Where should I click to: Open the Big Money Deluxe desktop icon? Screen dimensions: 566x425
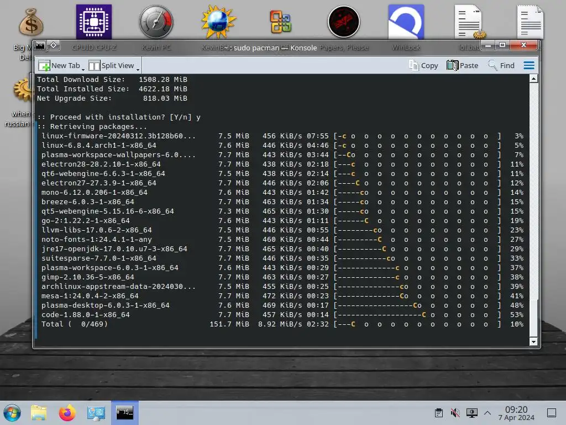31,22
